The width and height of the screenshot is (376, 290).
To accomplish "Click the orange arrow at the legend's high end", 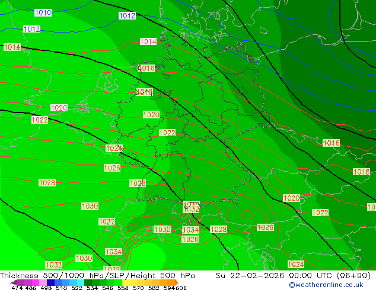I will 177,282.
